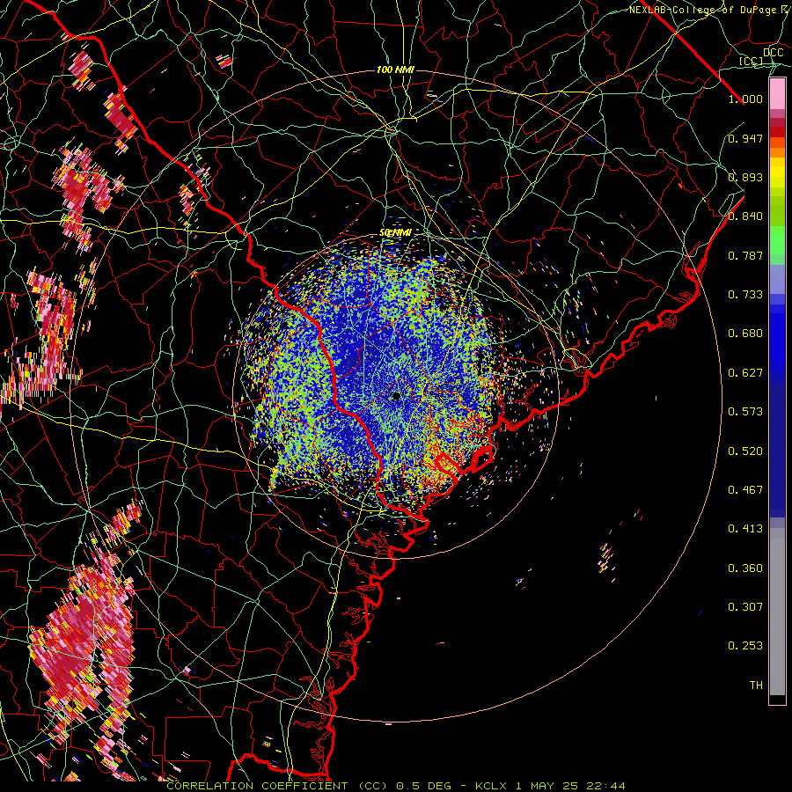Click the DCC product label
This screenshot has width=792, height=792.
pos(773,53)
